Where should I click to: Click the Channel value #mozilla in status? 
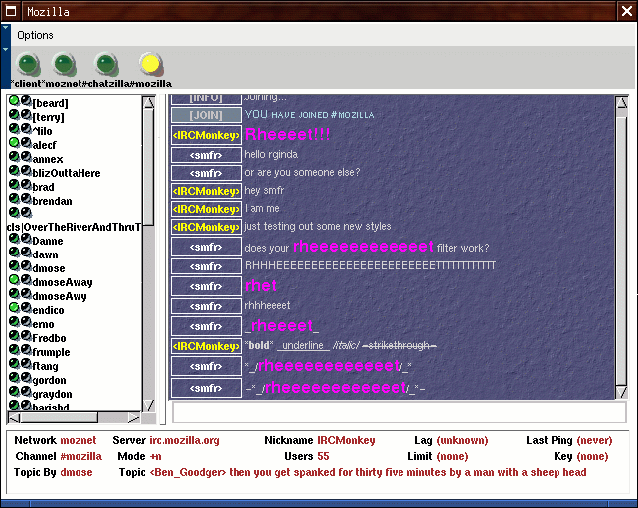pyautogui.click(x=80, y=456)
